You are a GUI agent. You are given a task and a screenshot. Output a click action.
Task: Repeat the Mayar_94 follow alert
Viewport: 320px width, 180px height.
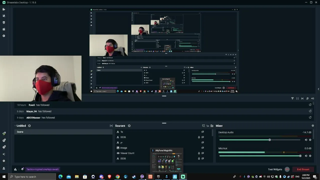pos(310,111)
